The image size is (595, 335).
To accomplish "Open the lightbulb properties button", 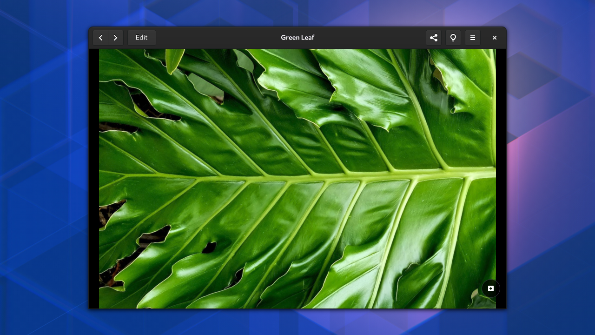I will 453,38.
